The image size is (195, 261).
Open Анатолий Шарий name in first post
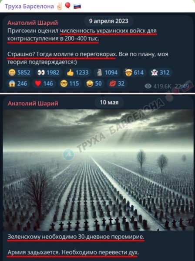point(33,23)
